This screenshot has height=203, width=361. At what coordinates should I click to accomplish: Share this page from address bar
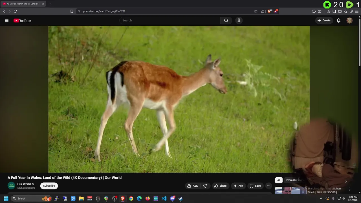click(x=262, y=11)
